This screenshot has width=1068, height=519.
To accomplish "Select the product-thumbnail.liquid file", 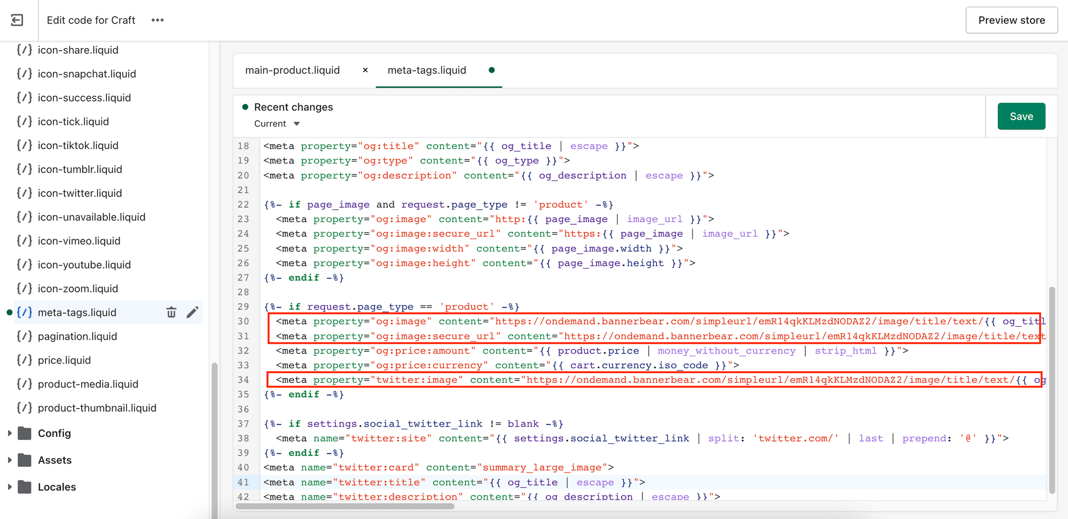I will pyautogui.click(x=97, y=407).
